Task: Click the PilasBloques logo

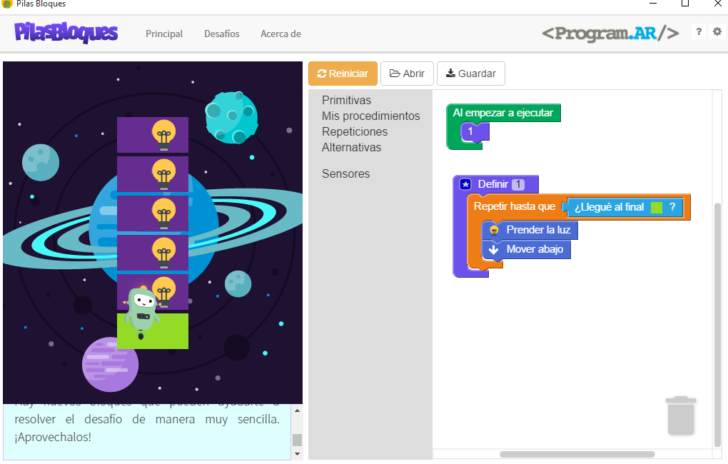Action: (66, 33)
